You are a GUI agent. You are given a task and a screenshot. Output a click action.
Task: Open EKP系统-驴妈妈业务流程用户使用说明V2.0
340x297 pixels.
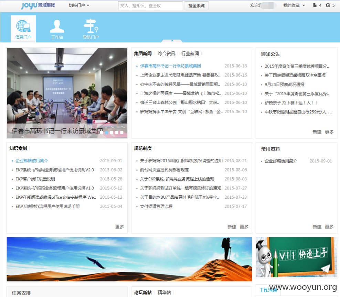click(55, 170)
